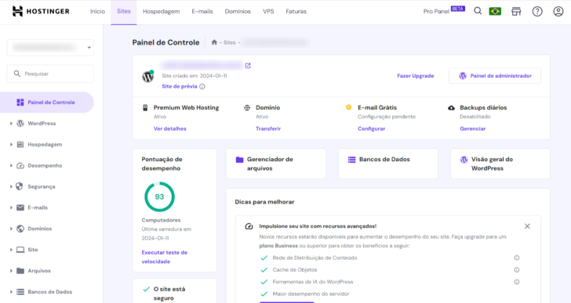Screen dimensions: 571x303
Task: Click the Backups diários cloud icon
Action: (x=451, y=107)
